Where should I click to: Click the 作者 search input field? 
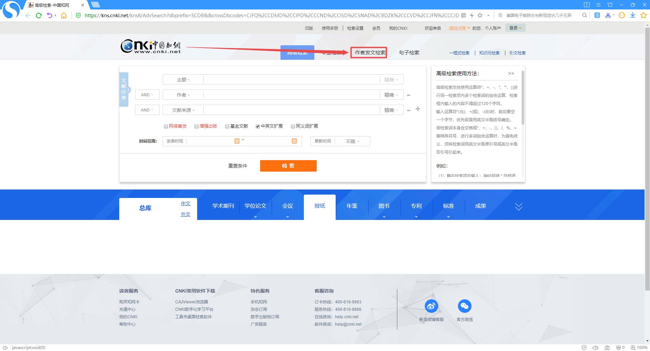point(291,95)
